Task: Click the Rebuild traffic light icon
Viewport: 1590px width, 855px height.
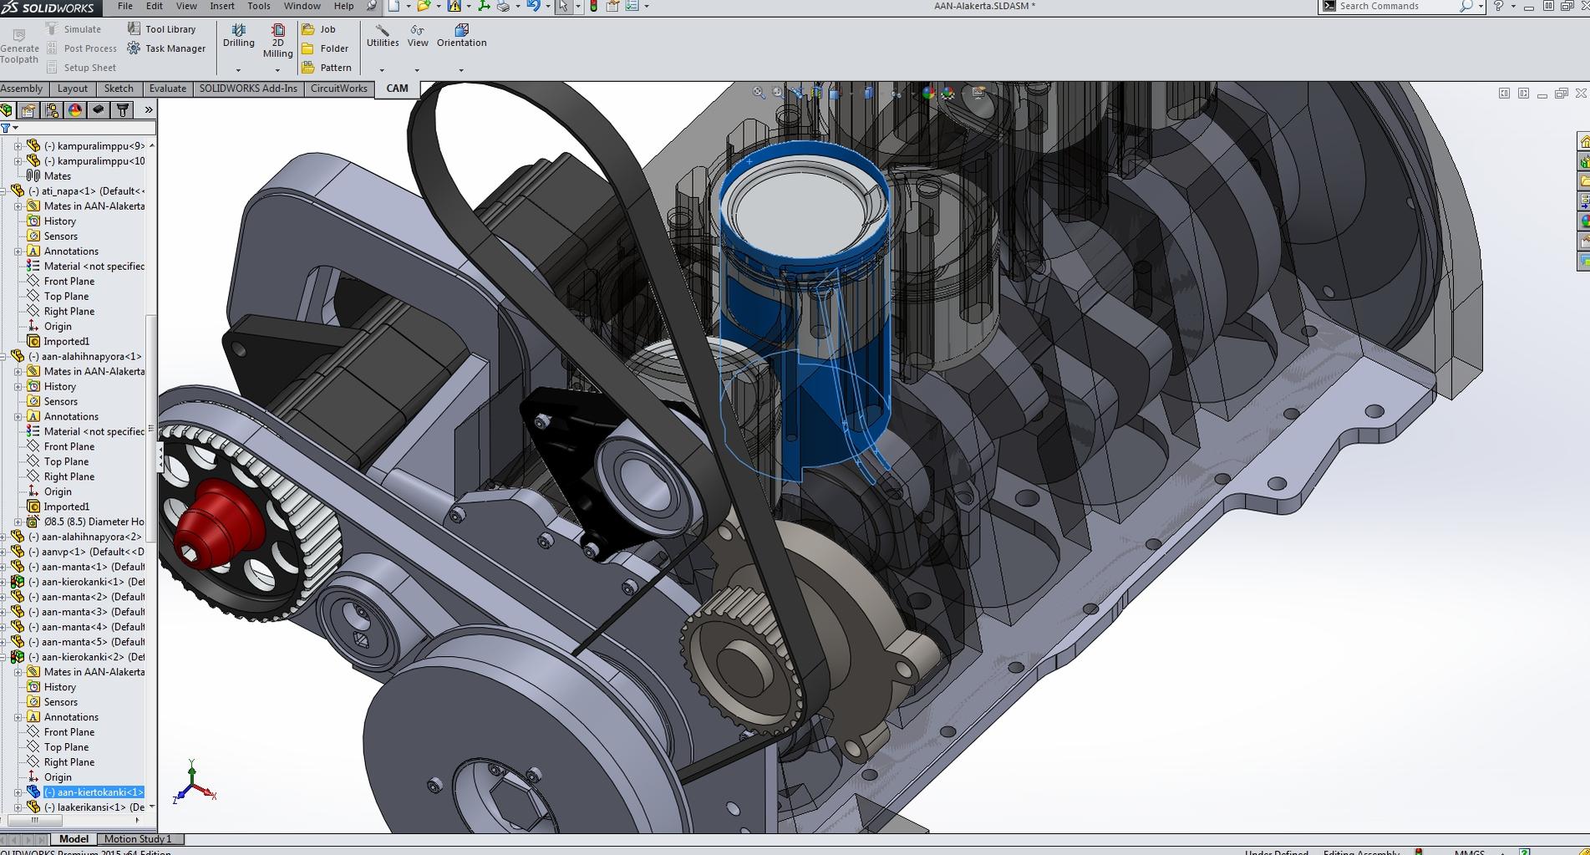Action: [x=593, y=6]
